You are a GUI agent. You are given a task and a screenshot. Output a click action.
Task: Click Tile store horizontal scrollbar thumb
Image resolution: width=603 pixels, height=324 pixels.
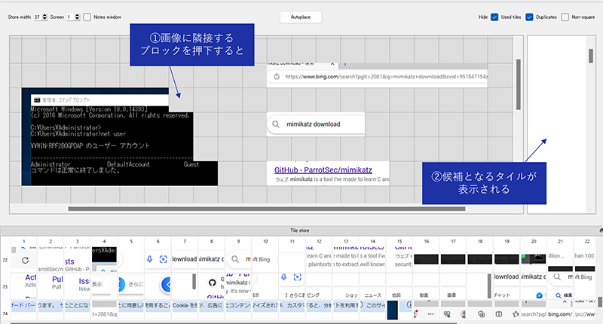pyautogui.click(x=233, y=323)
